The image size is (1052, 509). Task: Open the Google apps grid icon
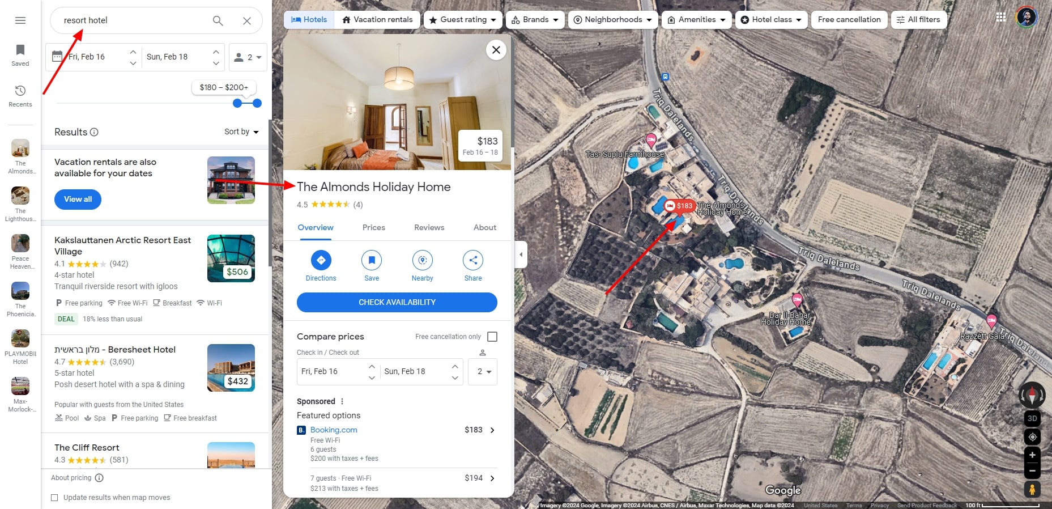click(1001, 18)
